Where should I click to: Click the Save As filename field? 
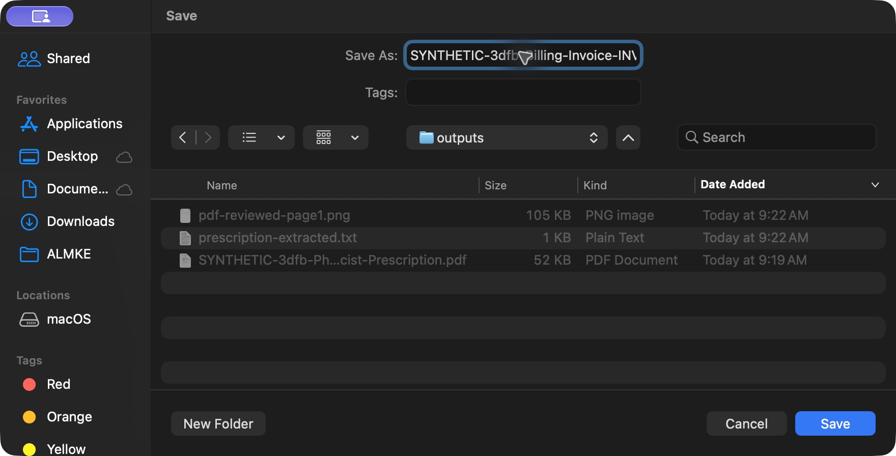[523, 55]
